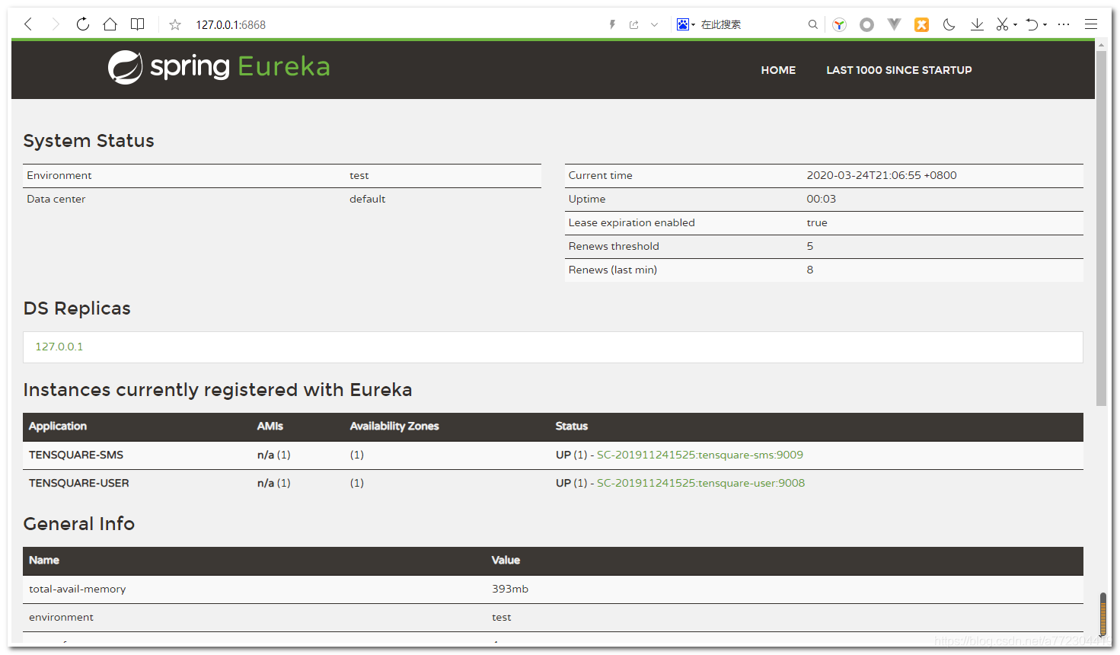Open LAST 1000 SINCE STARTUP
Viewport: 1120px width, 655px height.
coord(898,69)
